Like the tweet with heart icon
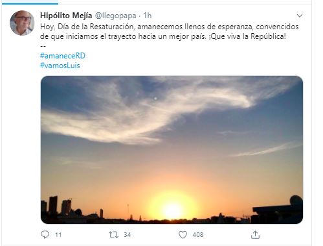The image size is (323, 246). [x=183, y=235]
